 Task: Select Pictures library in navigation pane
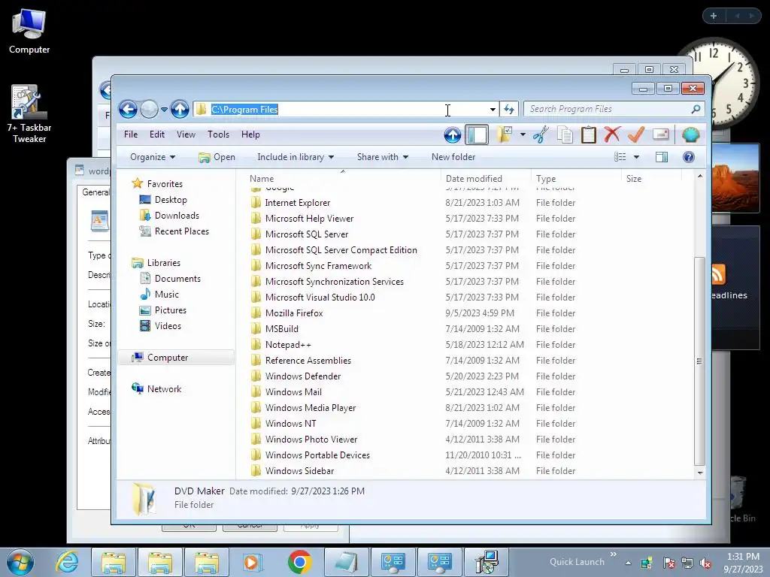171,310
